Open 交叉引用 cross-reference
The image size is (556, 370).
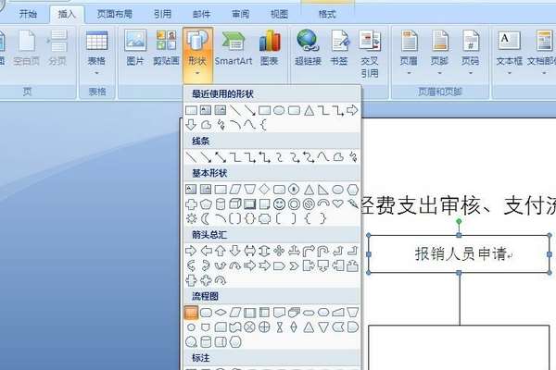[x=370, y=54]
